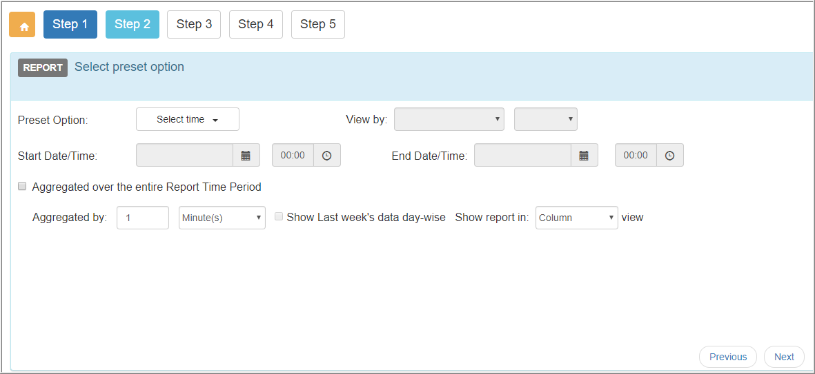Image resolution: width=815 pixels, height=374 pixels.
Task: Open the Minute(s) unit dropdown
Action: [222, 218]
